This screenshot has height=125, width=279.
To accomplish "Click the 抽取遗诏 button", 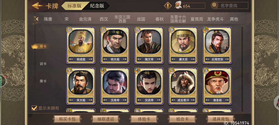I will (x=105, y=119).
